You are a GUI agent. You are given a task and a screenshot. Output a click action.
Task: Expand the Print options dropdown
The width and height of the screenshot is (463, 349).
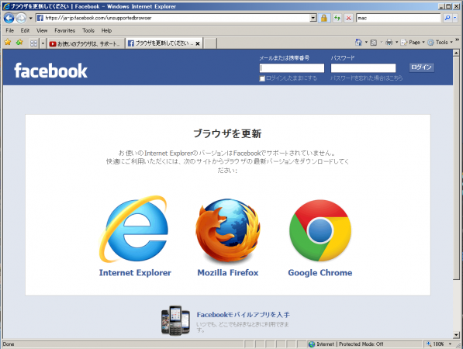tap(396, 43)
